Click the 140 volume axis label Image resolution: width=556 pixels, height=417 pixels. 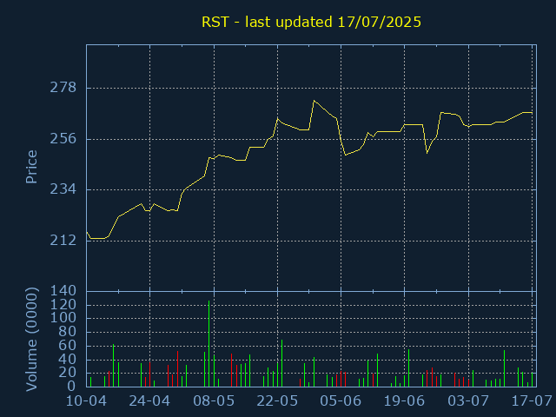(63, 291)
